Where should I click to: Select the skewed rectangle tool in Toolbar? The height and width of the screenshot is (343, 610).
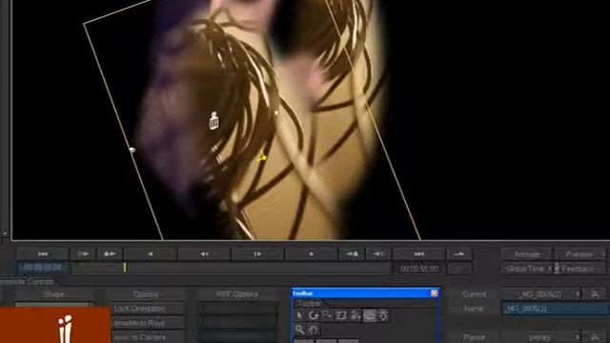tap(341, 315)
